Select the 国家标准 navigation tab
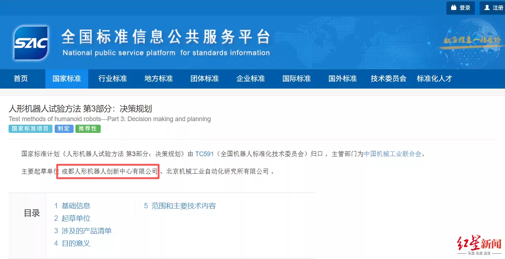The height and width of the screenshot is (259, 505). (x=67, y=79)
